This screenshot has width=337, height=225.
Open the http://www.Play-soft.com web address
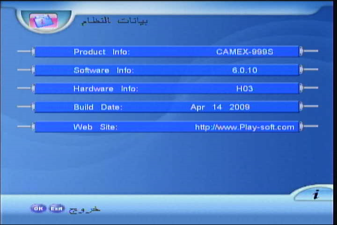coord(245,127)
